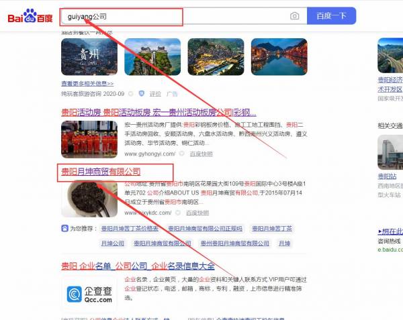Open 百度快照 for www.gyhongyi.com result

pos(201,154)
